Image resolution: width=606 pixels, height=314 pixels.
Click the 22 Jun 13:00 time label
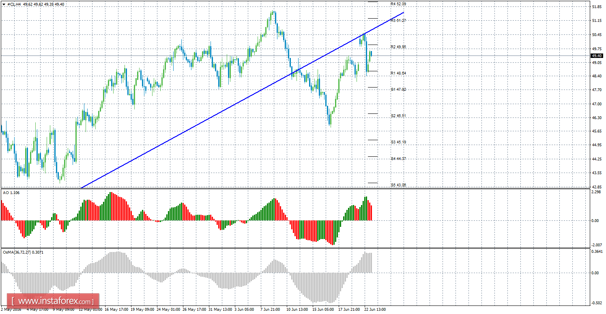376,310
